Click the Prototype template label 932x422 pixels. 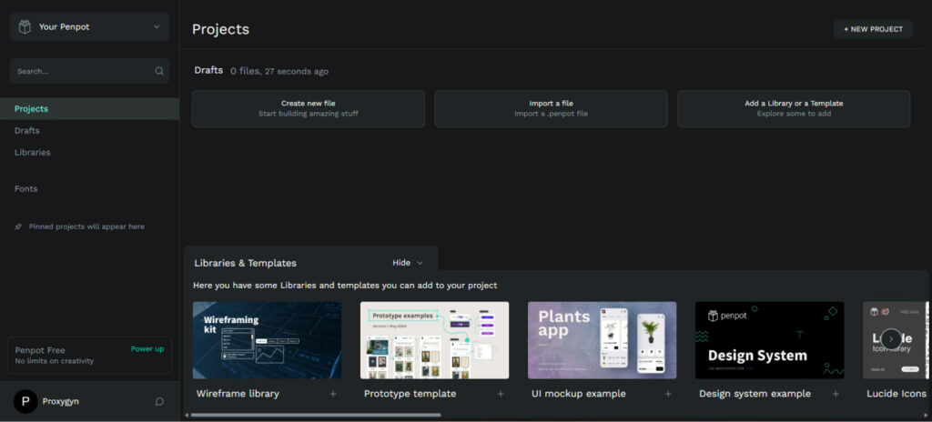(410, 394)
